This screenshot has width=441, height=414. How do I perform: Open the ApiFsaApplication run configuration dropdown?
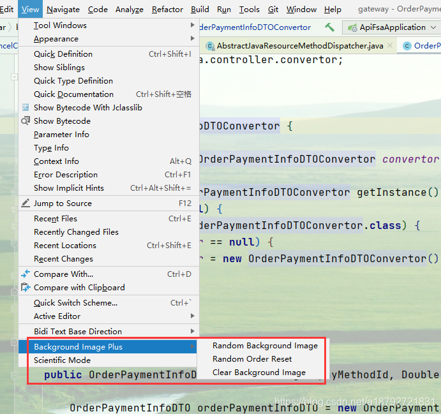tap(433, 27)
